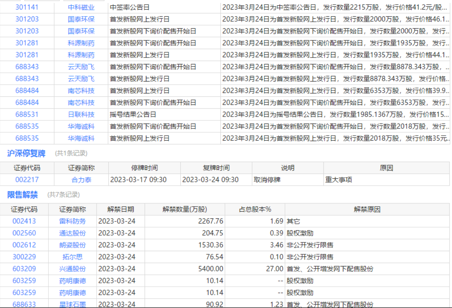Click 华海诚科 in the 首发新股网下询价配售开始日 row
Image resolution: width=452 pixels, height=308 pixels.
coord(81,127)
